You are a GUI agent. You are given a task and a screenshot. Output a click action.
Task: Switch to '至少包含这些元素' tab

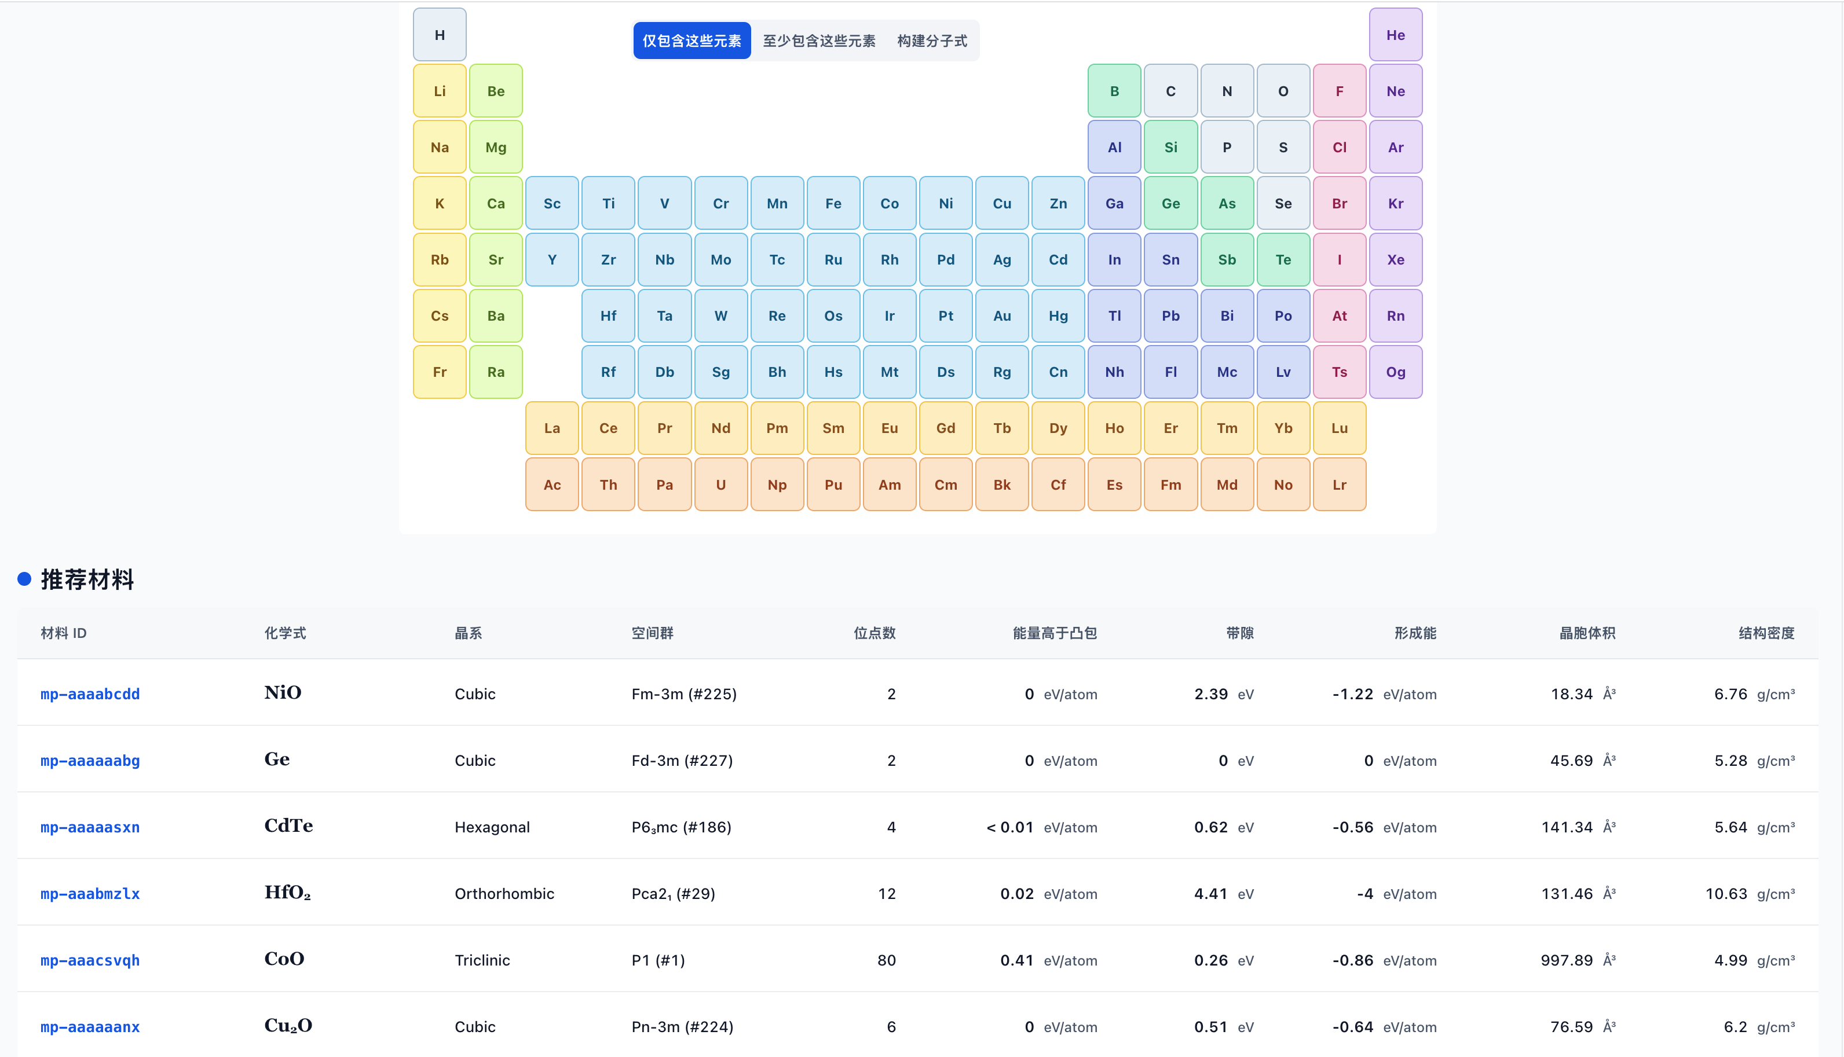818,41
